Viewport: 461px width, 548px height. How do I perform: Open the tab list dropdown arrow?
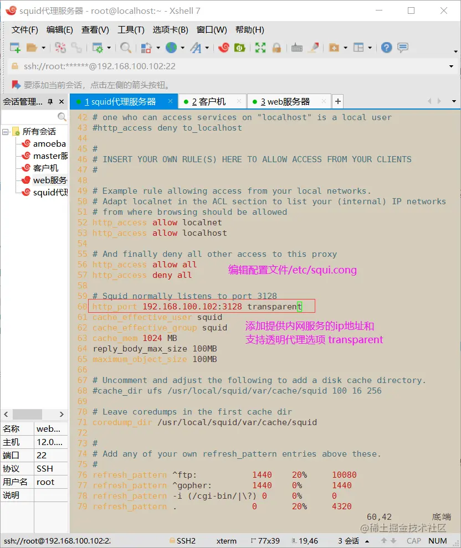pyautogui.click(x=454, y=101)
